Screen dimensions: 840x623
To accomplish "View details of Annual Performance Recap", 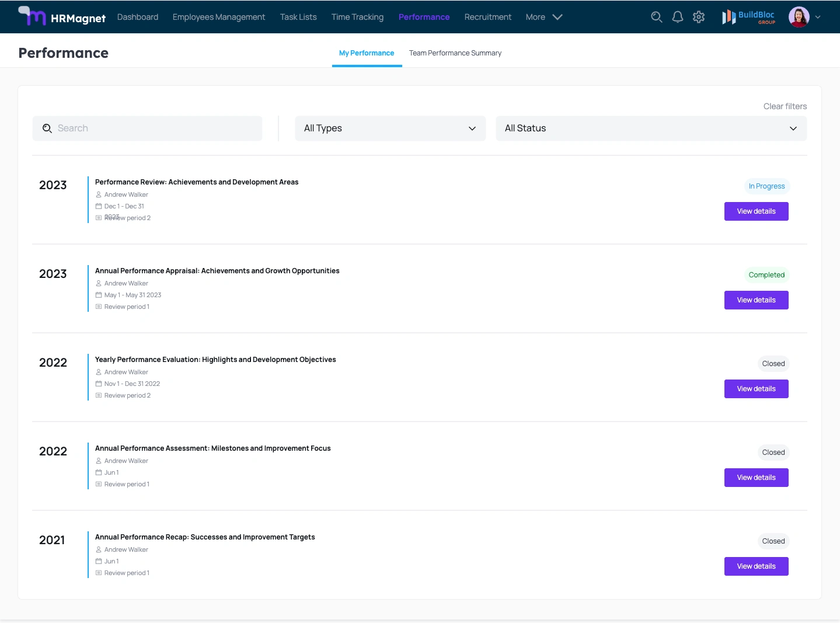I will (x=757, y=566).
